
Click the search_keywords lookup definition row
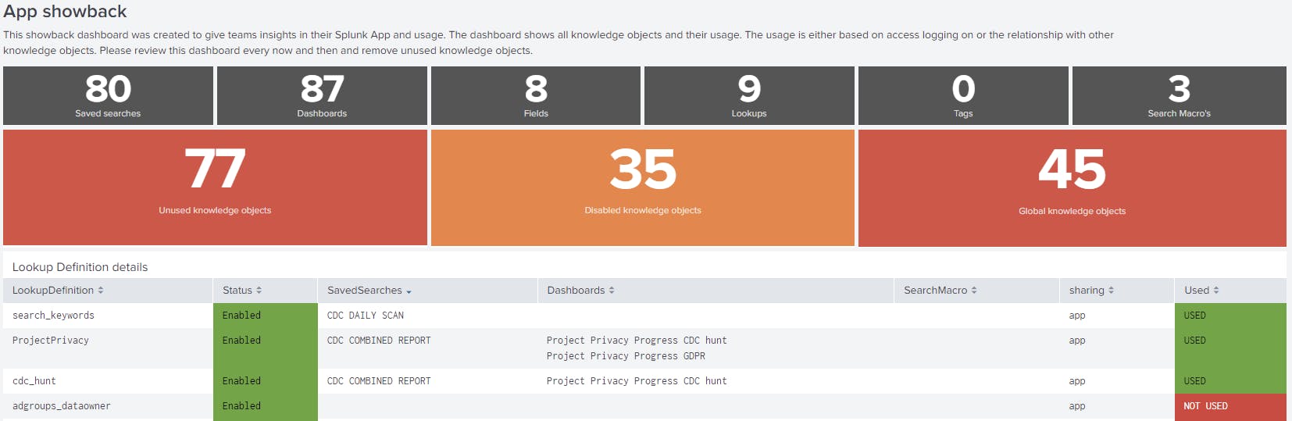point(53,316)
